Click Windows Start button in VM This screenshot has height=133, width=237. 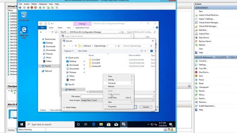[x=21, y=125]
